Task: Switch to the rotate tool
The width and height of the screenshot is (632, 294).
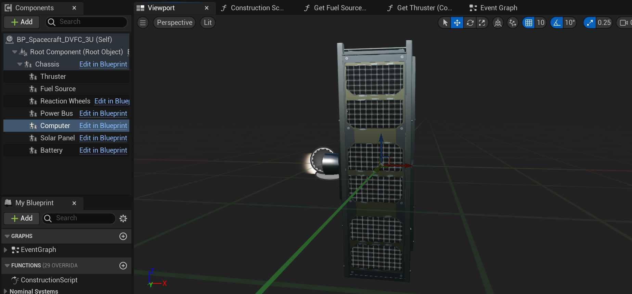Action: tap(470, 23)
